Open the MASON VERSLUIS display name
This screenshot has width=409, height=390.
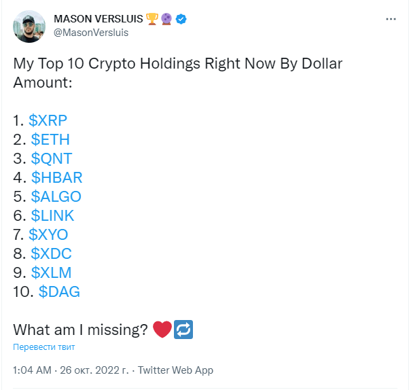click(99, 19)
